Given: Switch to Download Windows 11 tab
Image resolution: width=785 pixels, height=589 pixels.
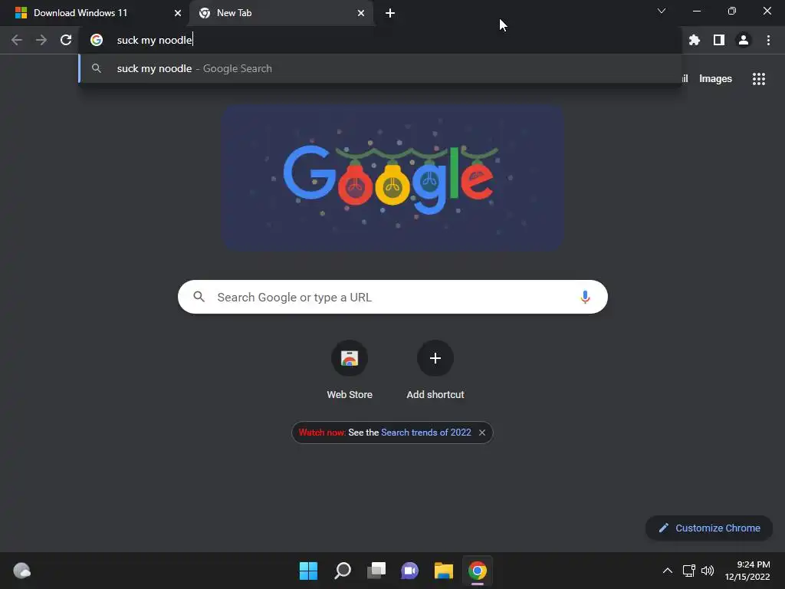Looking at the screenshot, I should [x=94, y=13].
